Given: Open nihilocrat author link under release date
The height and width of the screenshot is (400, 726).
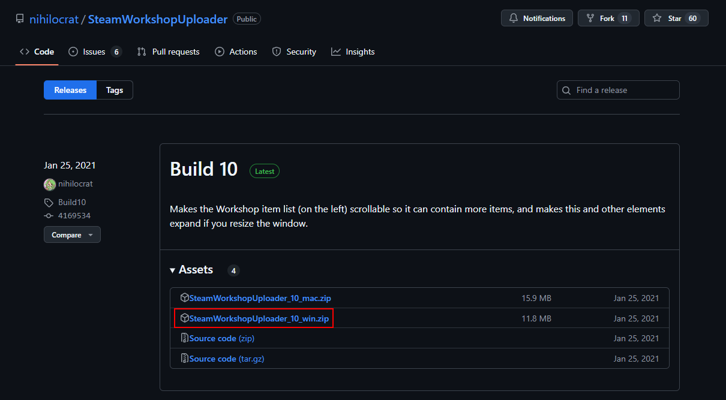Looking at the screenshot, I should 76,184.
